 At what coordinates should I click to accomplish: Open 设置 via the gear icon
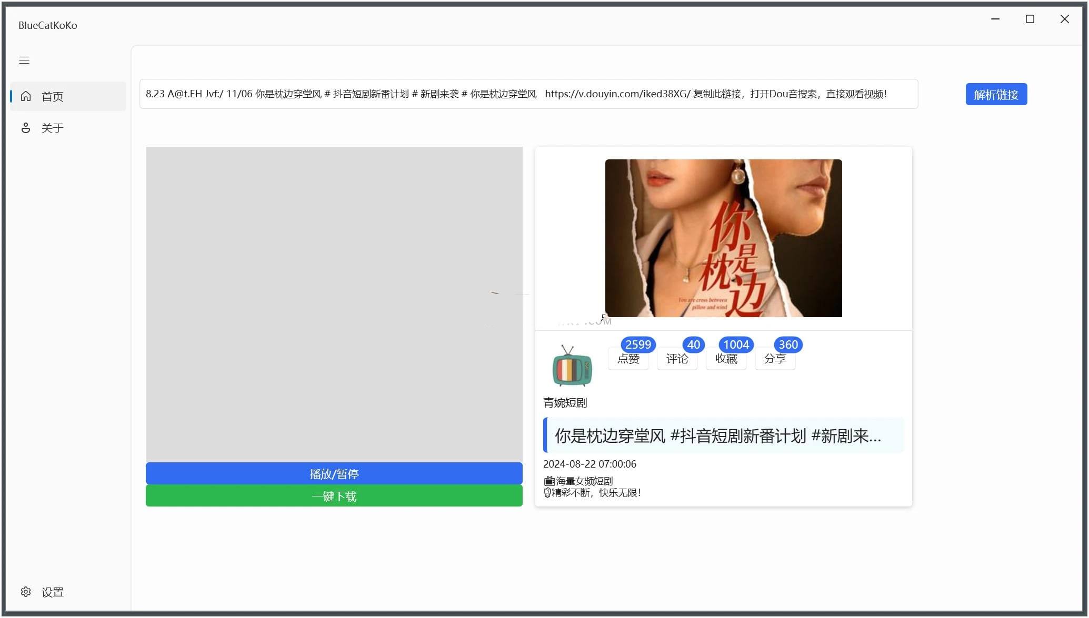click(x=25, y=592)
